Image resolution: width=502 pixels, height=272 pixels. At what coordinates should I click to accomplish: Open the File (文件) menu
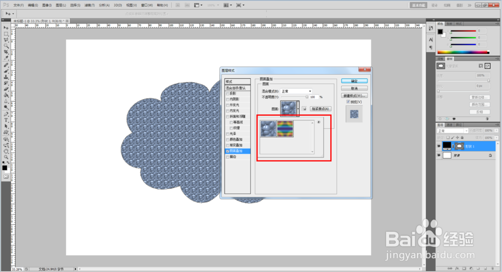(19, 5)
